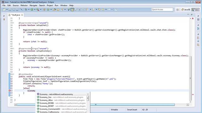Open the File menu
Screen dimensions: 202x113
click(x=4, y=6)
